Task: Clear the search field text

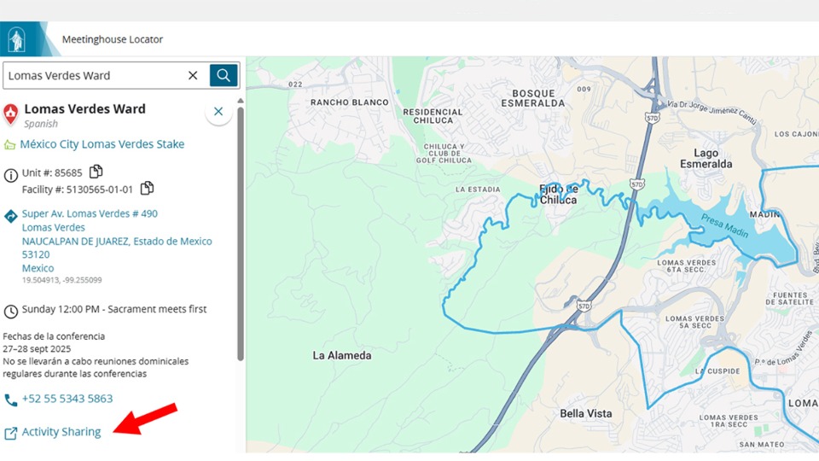Action: [193, 75]
